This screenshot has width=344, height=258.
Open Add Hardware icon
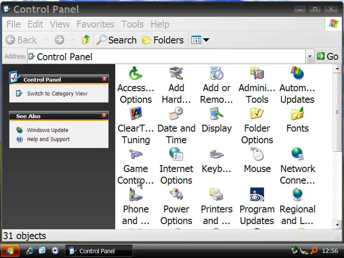pos(176,74)
